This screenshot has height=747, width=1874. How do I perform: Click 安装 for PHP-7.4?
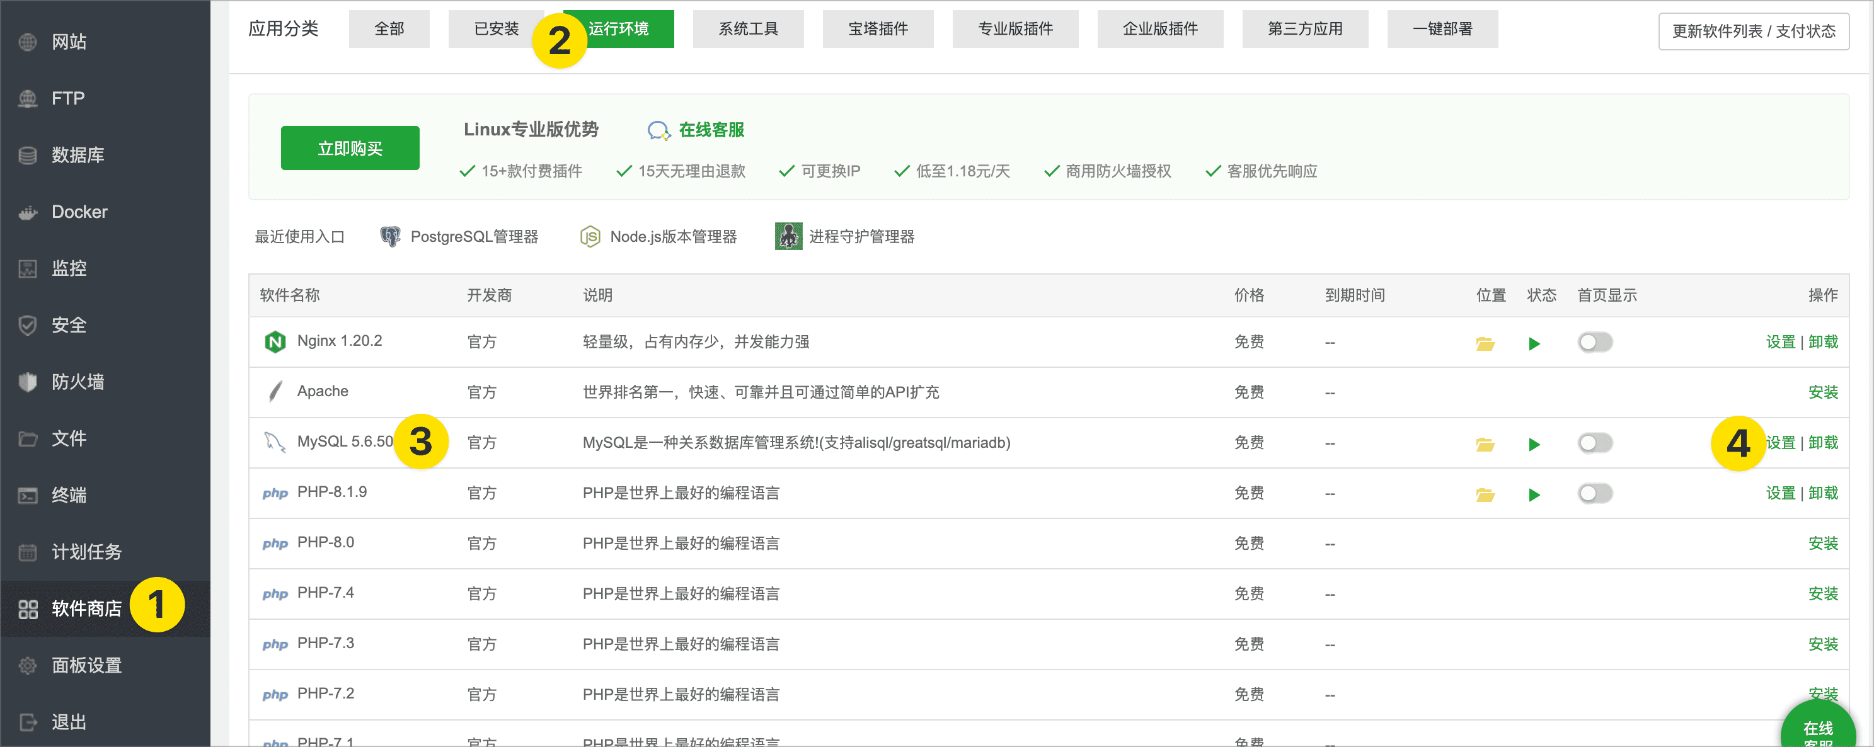1823,593
